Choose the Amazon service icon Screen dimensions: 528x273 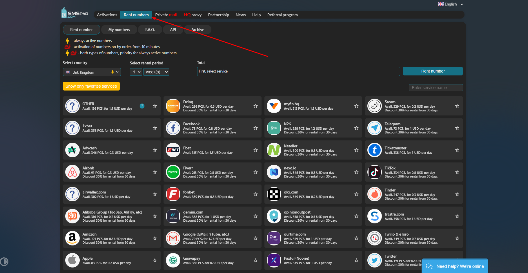click(72, 238)
